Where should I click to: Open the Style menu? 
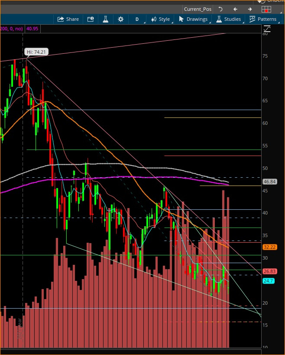pyautogui.click(x=161, y=19)
